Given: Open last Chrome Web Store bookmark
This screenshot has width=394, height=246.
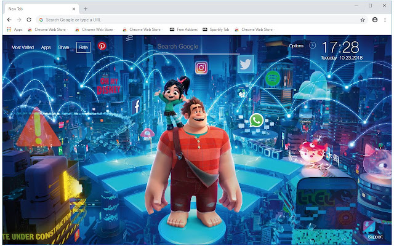Looking at the screenshot, I should (x=254, y=30).
